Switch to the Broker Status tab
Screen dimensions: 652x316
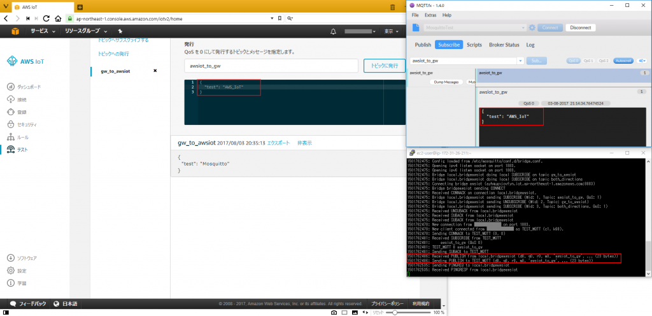click(x=504, y=45)
